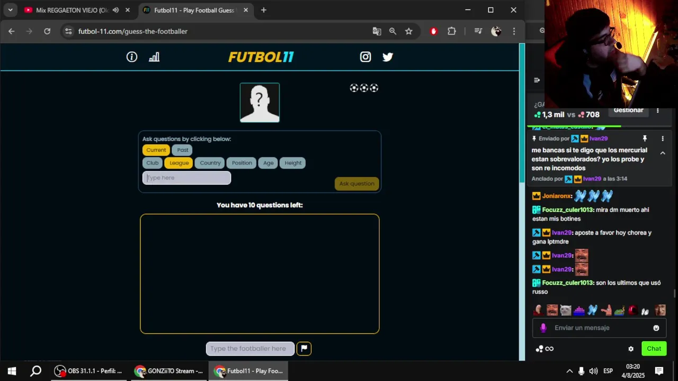The image size is (678, 381).
Task: Select the League question type
Action: point(179,163)
